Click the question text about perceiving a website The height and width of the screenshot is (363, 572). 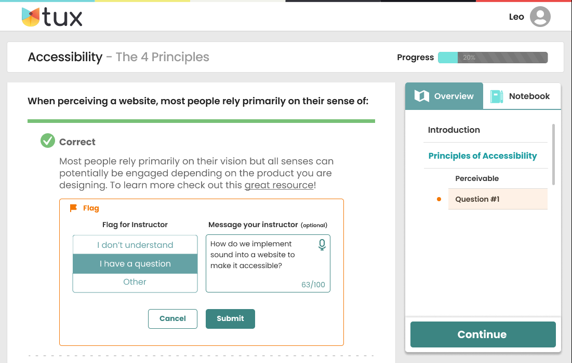click(x=198, y=101)
